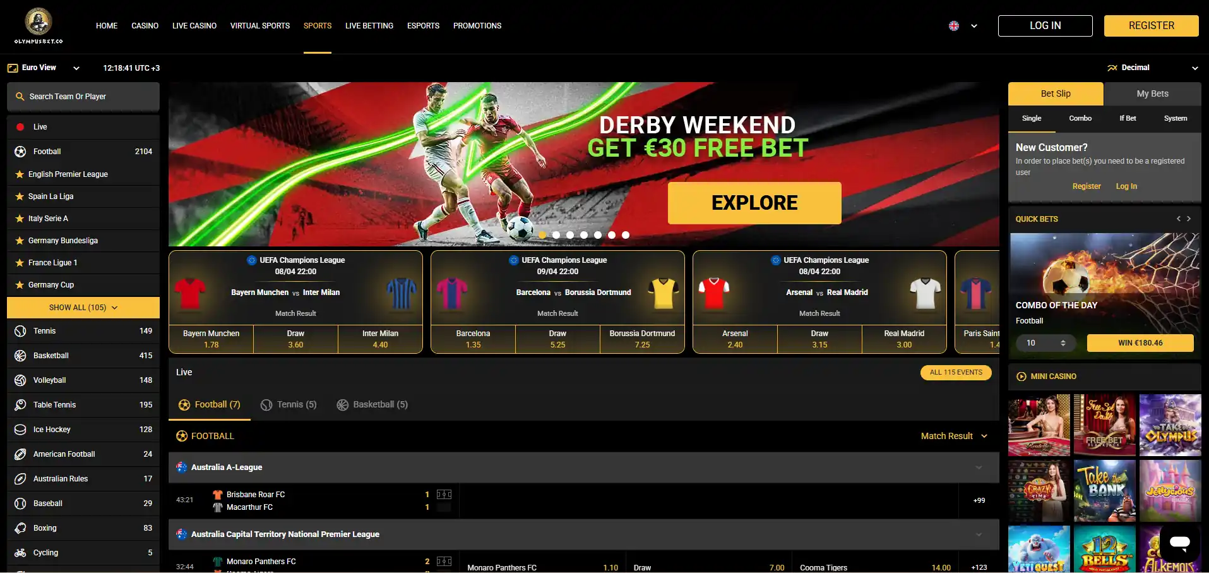Open Live Betting in top menu
This screenshot has height=573, width=1209.
point(369,26)
